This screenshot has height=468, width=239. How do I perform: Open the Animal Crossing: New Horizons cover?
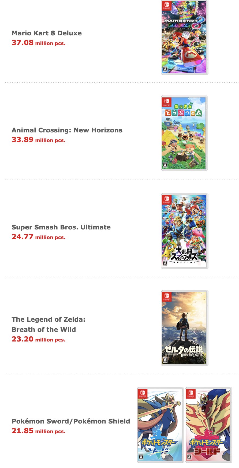tap(184, 133)
